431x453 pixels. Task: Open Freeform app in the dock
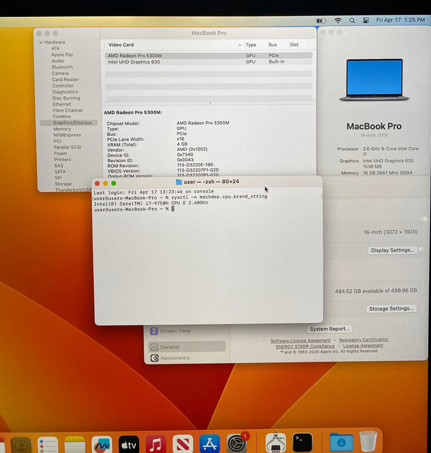tap(102, 445)
